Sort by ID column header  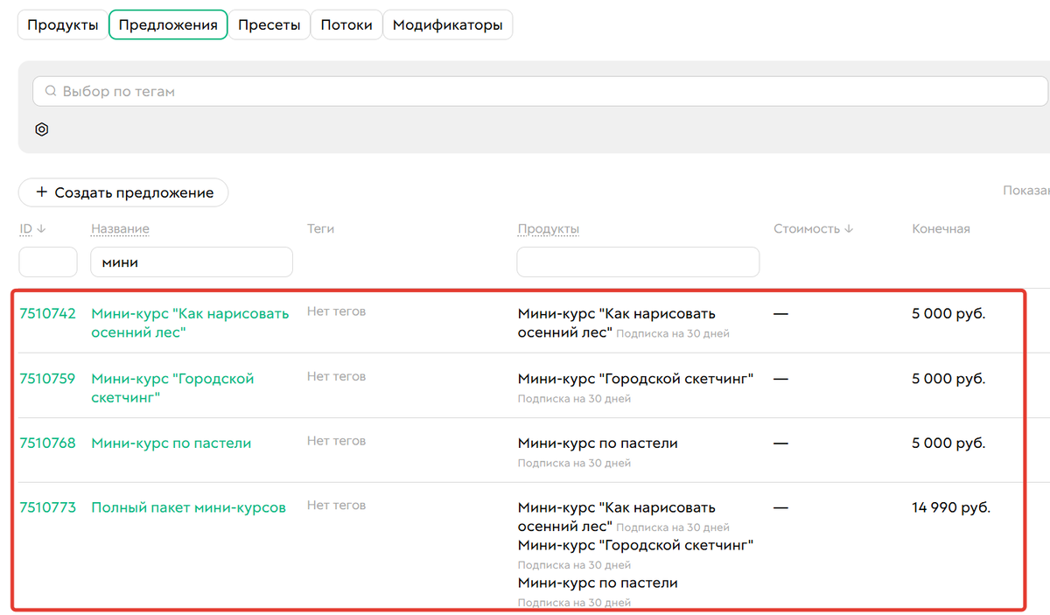pyautogui.click(x=32, y=228)
